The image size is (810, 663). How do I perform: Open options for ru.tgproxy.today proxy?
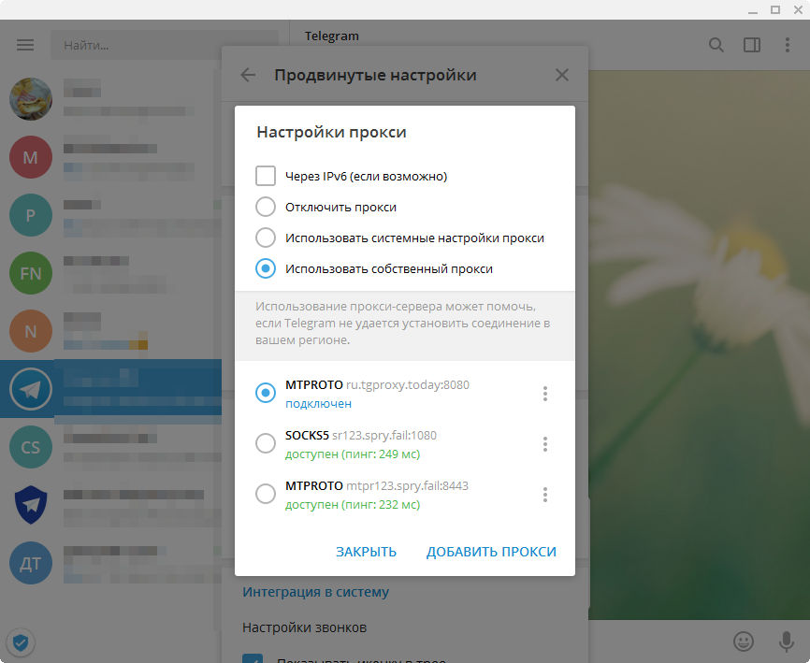(545, 394)
